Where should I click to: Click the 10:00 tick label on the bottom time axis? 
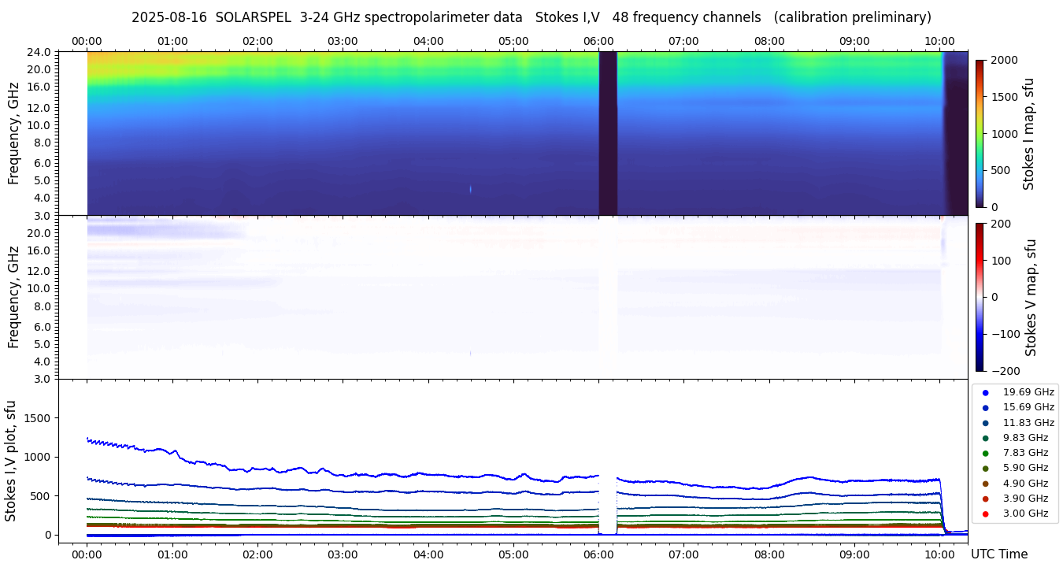(x=939, y=554)
